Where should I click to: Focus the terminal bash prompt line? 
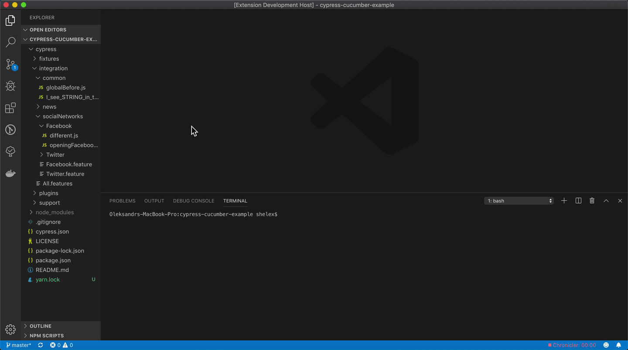coord(193,214)
